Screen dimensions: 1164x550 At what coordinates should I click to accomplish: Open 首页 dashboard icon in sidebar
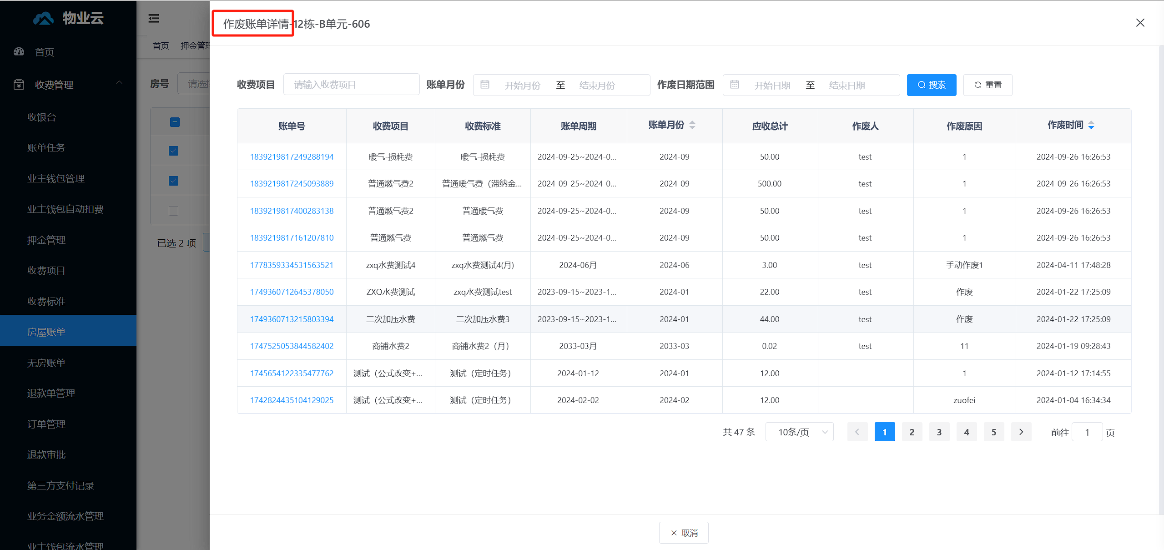tap(19, 51)
